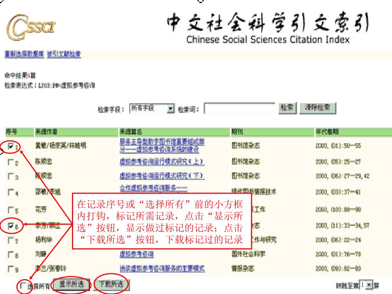Tick the checkbox for record 4
This screenshot has width=392, height=294.
10,192
